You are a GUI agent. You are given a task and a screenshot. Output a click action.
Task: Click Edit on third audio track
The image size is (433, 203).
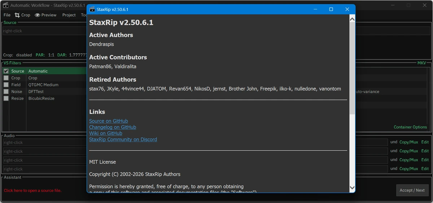click(x=425, y=160)
